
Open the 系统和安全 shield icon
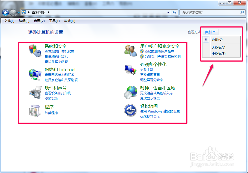point(35,51)
